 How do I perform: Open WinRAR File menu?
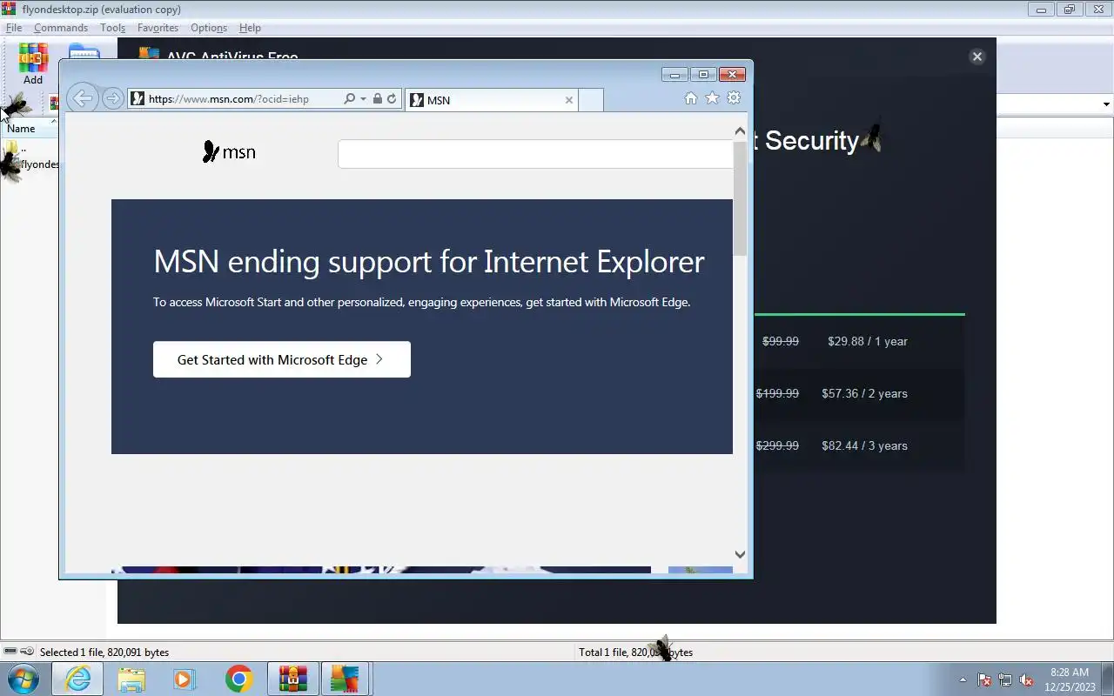(x=14, y=28)
